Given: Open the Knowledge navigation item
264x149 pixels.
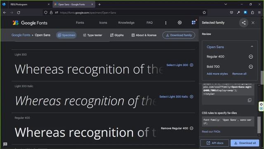Looking at the screenshot, I should pyautogui.click(x=126, y=23).
